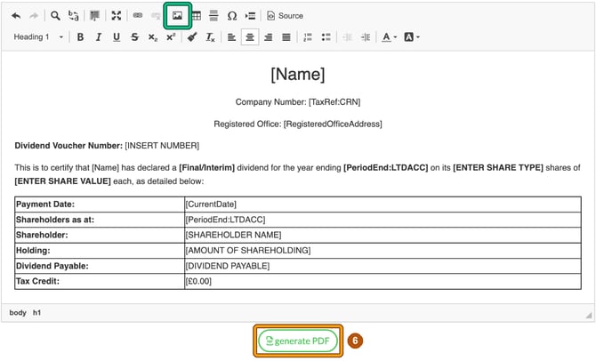Click the [Final/Interim] placeholder text
Screen dimensions: 596x361
(x=206, y=167)
